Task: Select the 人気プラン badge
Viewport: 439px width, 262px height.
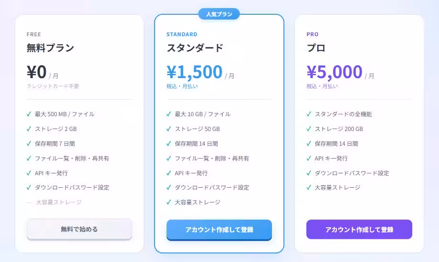Action: point(219,14)
